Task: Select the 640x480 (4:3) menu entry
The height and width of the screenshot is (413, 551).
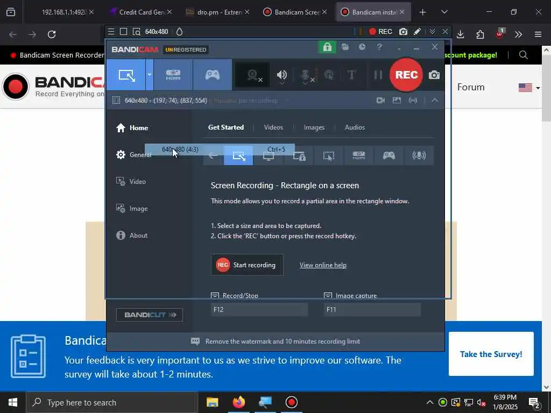Action: [x=220, y=149]
